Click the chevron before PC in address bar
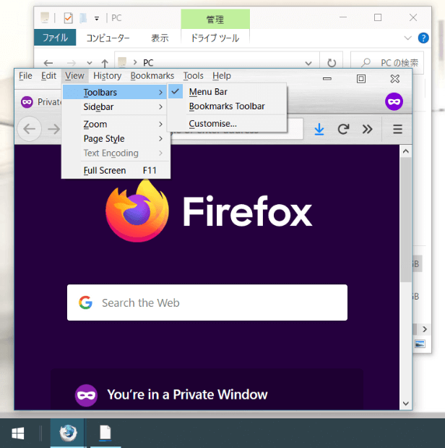The height and width of the screenshot is (448, 445). (x=135, y=62)
